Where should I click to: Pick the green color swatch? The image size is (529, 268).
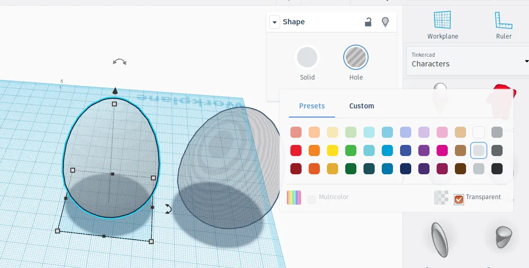coord(351,150)
